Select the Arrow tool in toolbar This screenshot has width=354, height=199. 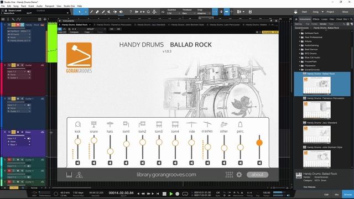click(x=80, y=12)
